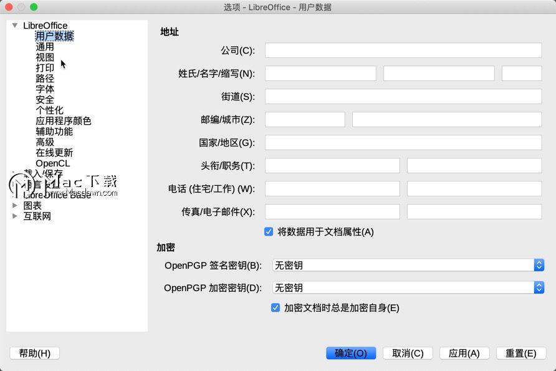This screenshot has width=556, height=371.
Task: Open the OpenPGP 加密密钥 dropdown
Action: [408, 287]
